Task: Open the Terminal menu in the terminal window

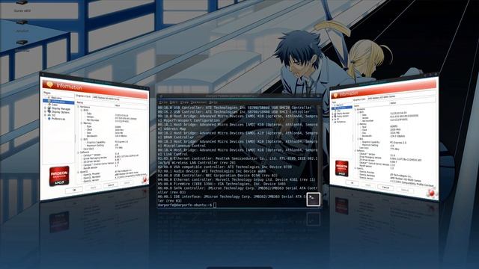Action: tap(198, 102)
